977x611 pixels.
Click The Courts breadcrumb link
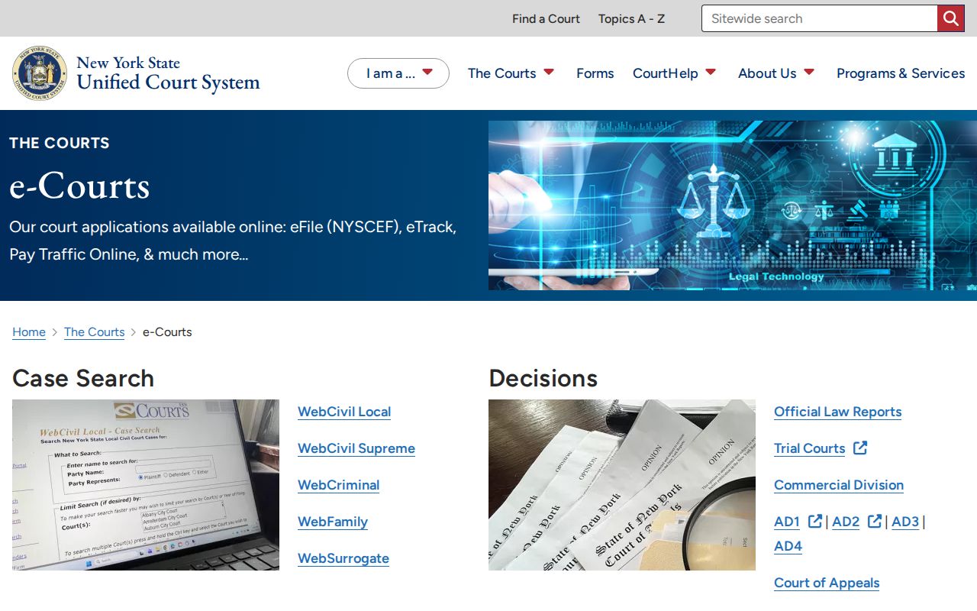[95, 332]
